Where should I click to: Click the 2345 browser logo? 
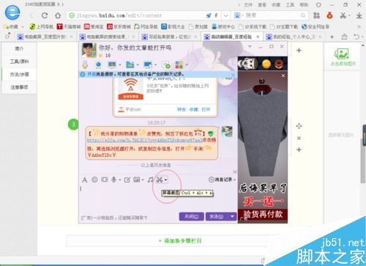(12, 12)
